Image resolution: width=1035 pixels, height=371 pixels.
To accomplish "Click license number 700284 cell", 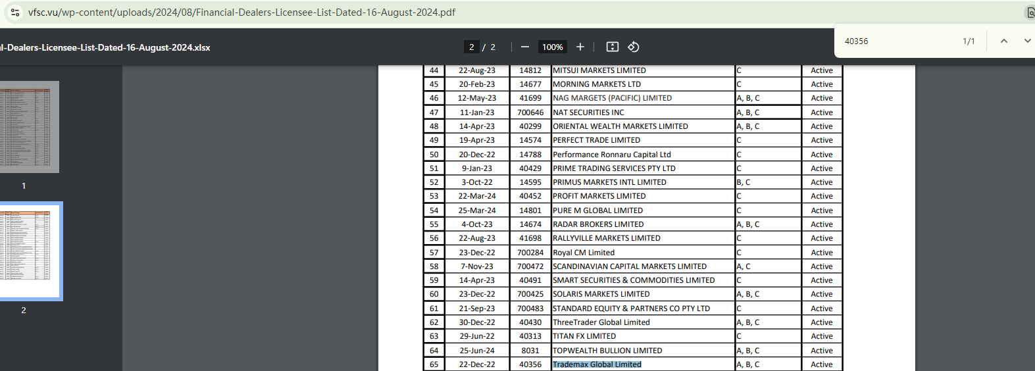I will click(x=530, y=253).
